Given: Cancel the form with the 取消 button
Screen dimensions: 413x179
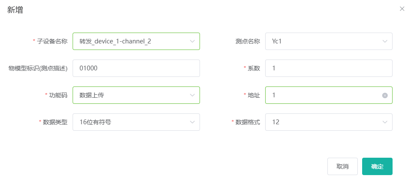Looking at the screenshot, I should [x=343, y=166].
